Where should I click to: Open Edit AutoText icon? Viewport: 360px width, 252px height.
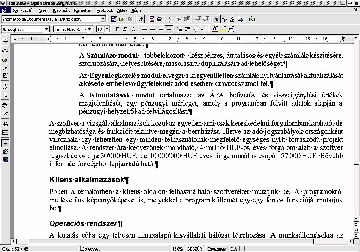5,86
